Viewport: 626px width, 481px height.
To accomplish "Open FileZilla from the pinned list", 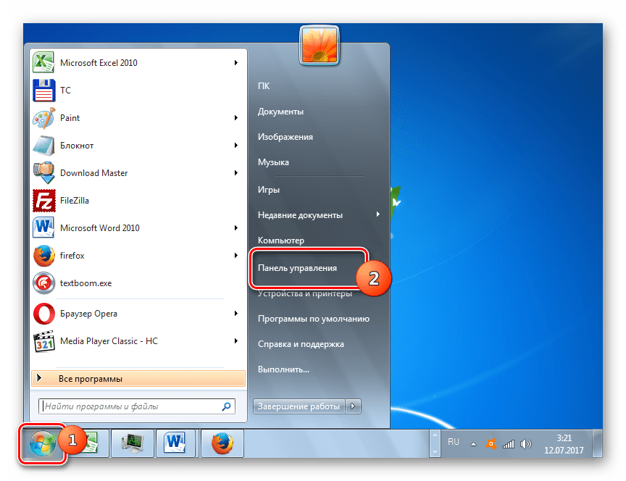I will [74, 201].
